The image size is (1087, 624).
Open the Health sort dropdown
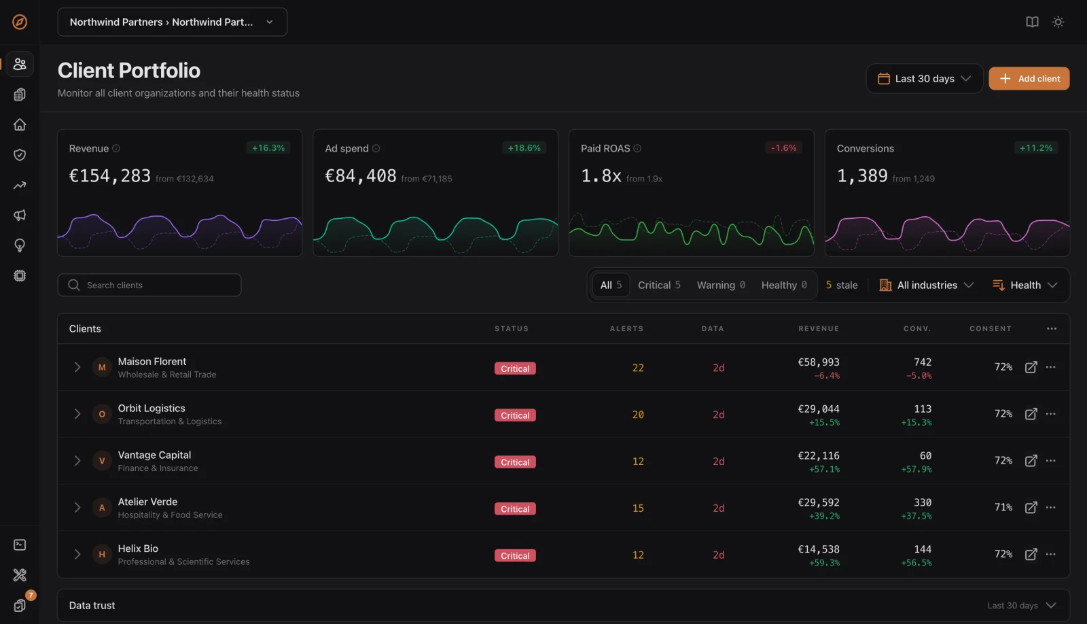pyautogui.click(x=1024, y=285)
